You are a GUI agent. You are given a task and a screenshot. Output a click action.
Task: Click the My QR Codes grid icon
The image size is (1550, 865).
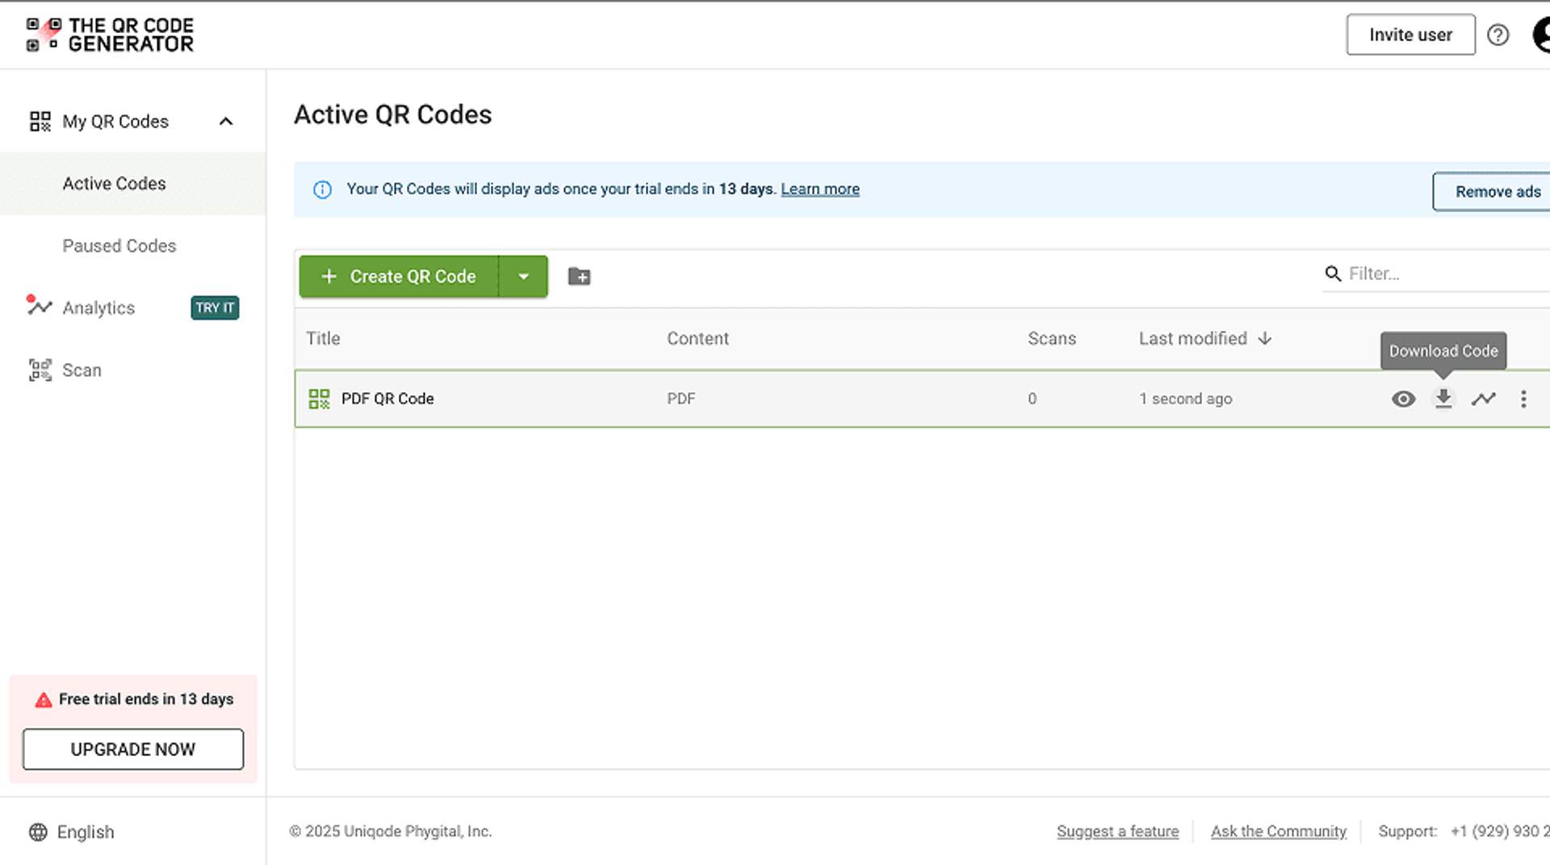40,121
